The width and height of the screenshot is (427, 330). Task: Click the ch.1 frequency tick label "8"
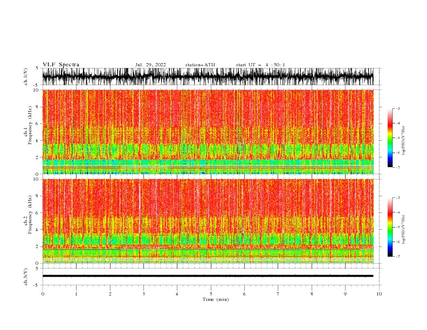pyautogui.click(x=38, y=107)
